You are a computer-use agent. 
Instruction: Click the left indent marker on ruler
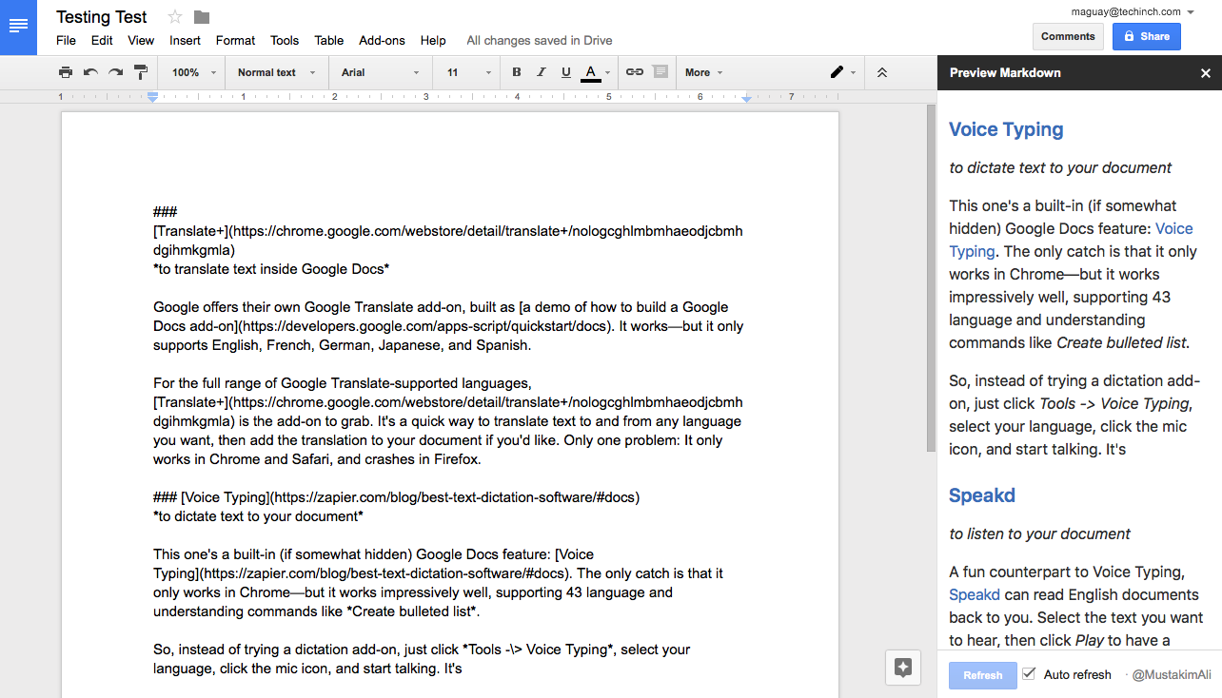tap(152, 98)
